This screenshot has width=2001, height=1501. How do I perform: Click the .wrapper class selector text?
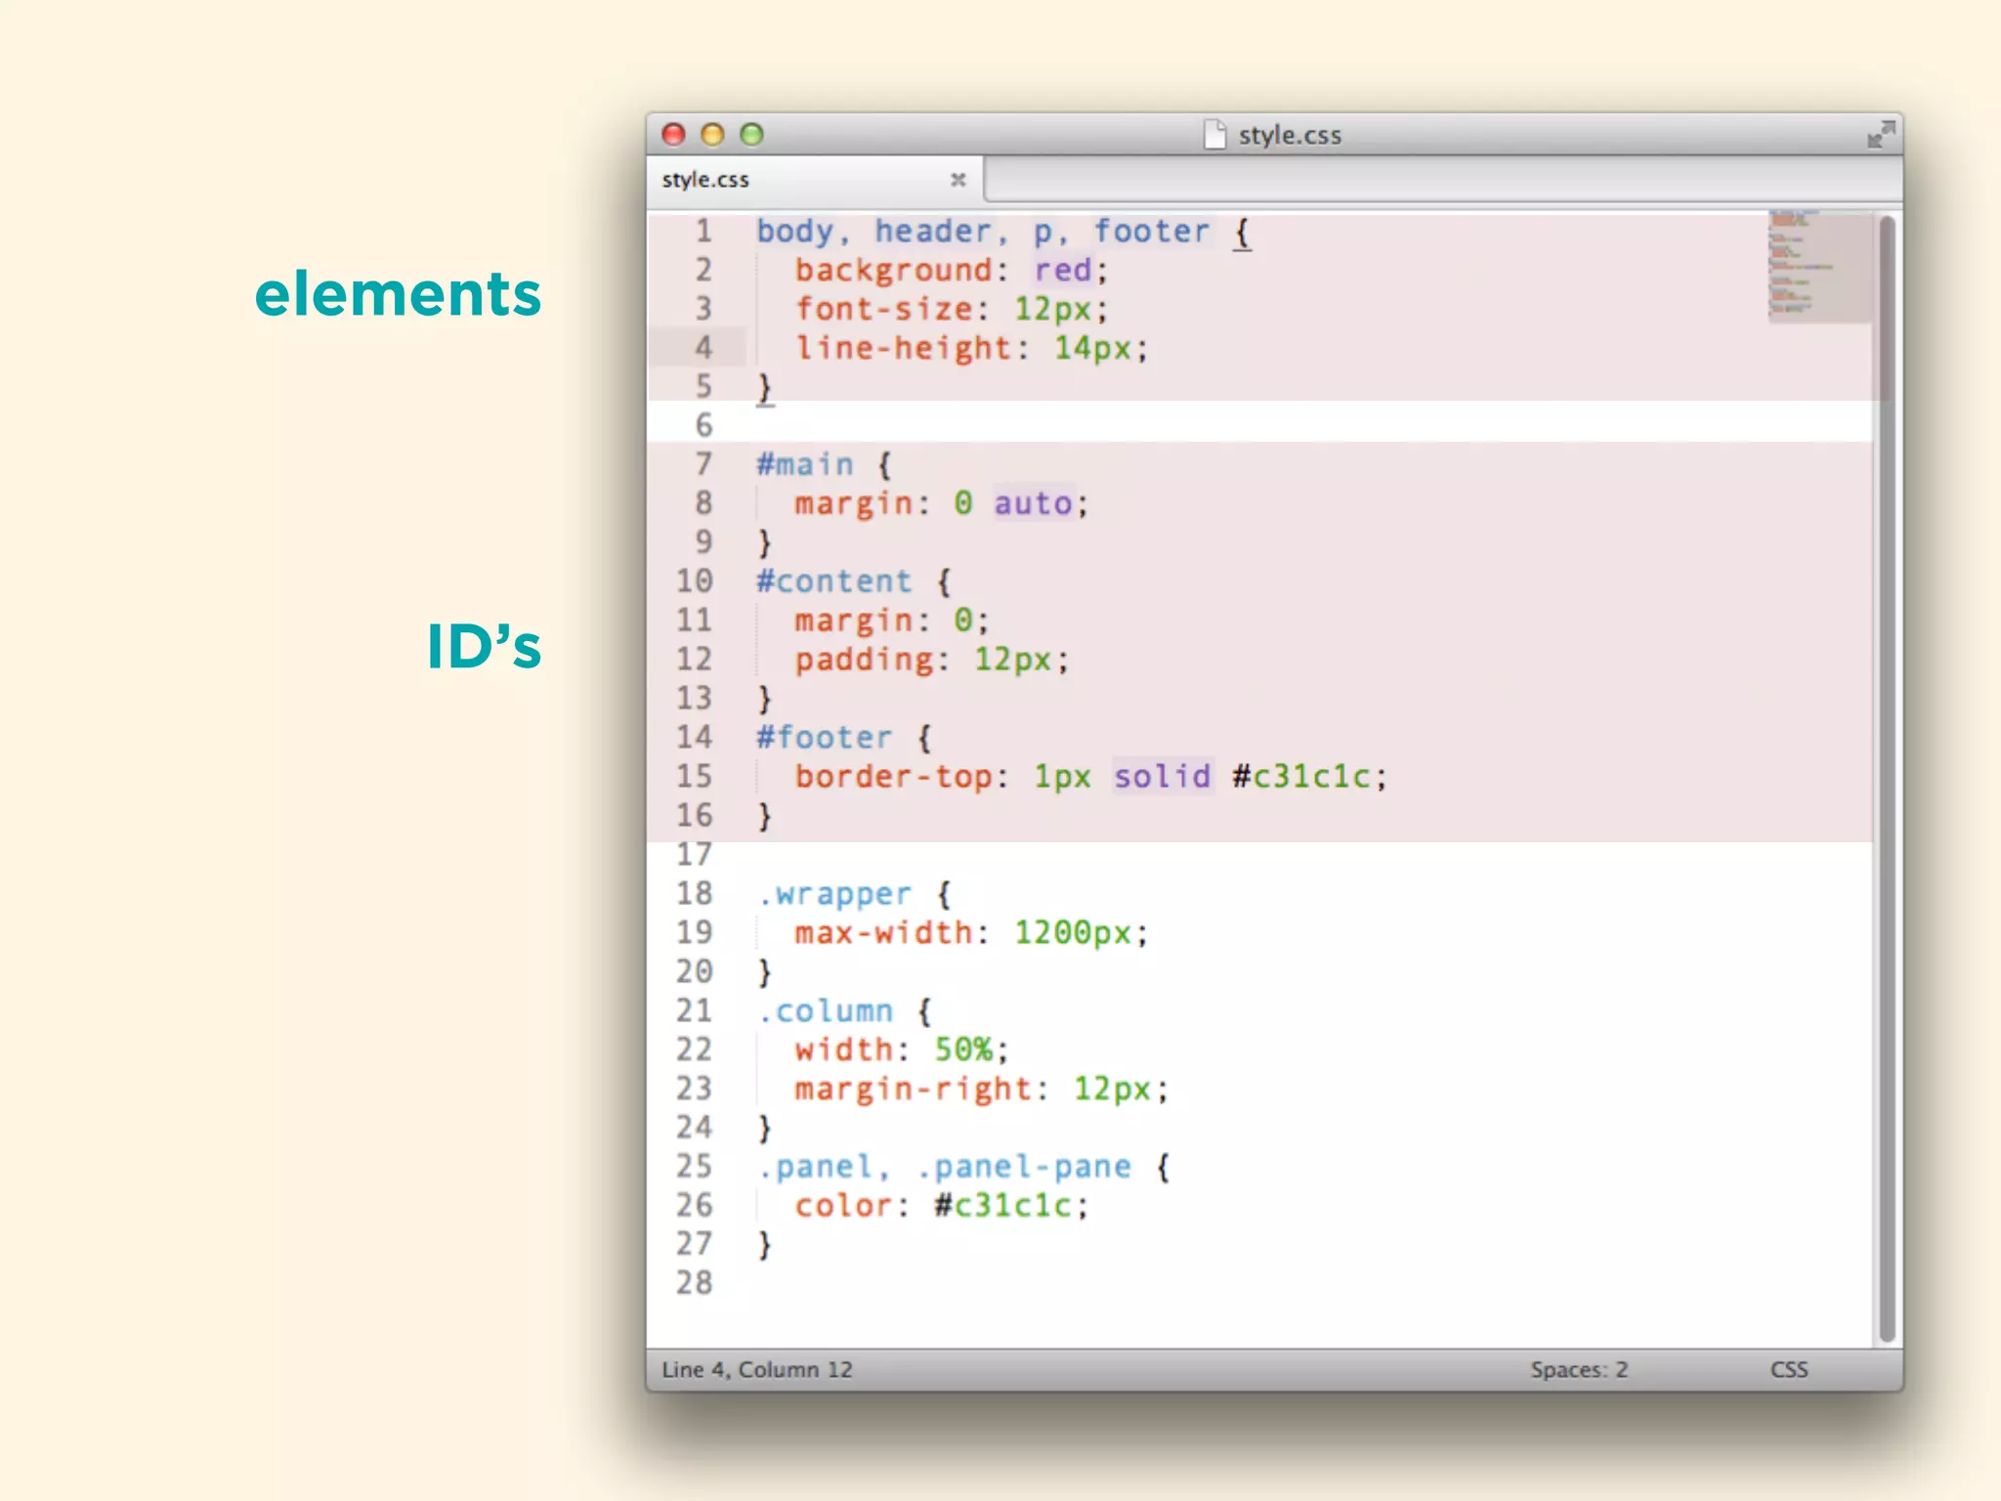835,894
